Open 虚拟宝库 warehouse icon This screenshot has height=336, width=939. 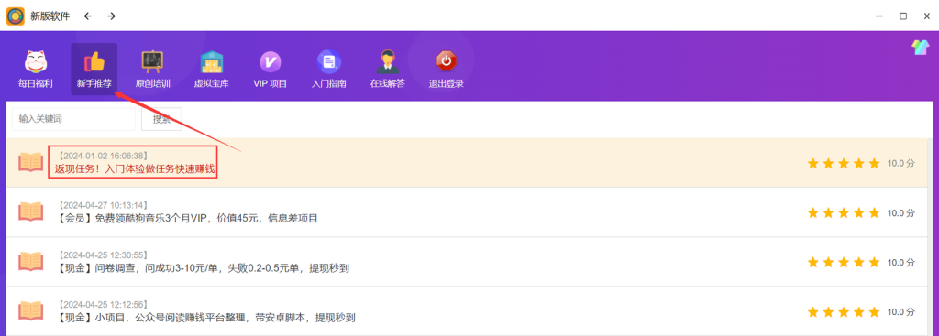click(212, 61)
